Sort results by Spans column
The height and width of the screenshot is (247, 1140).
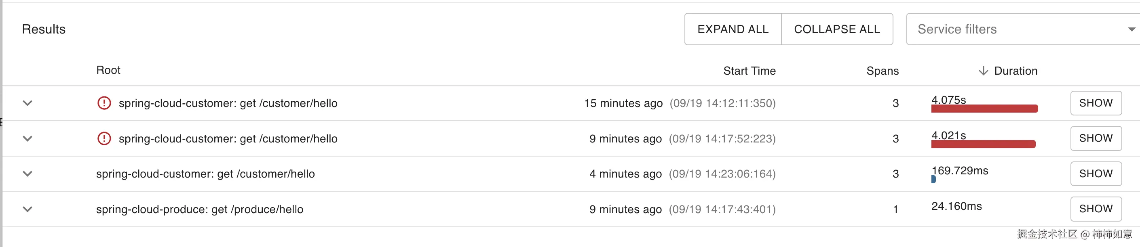coord(882,71)
